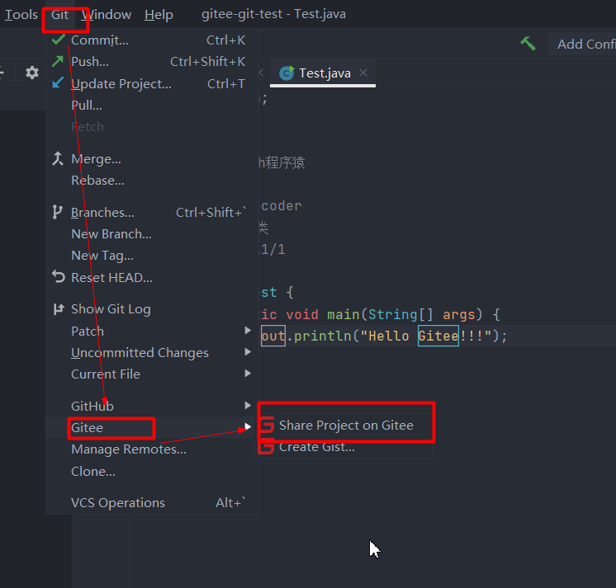Image resolution: width=616 pixels, height=588 pixels.
Task: Click the Update Project... menu label
Action: 121,83
